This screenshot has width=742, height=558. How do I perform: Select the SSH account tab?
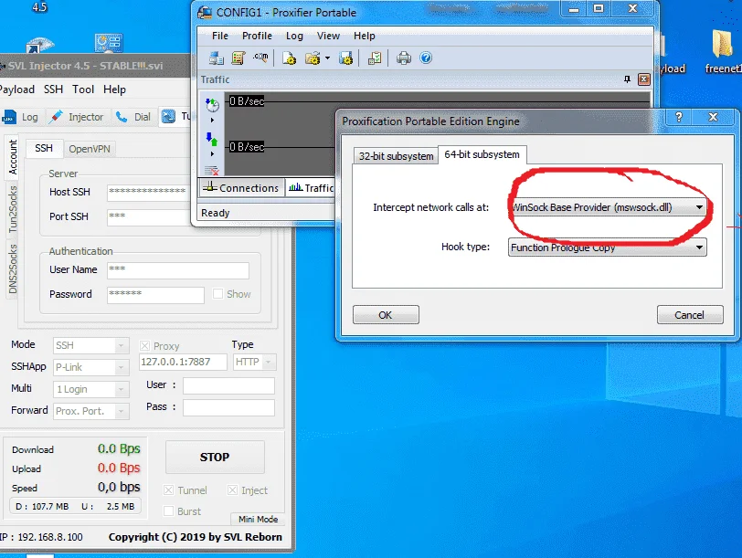pos(44,149)
